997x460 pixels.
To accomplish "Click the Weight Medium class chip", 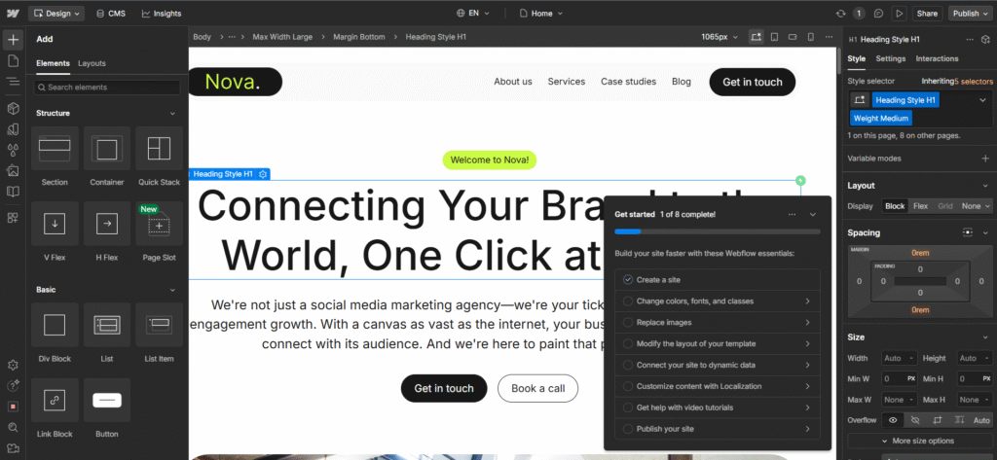I will coord(880,119).
